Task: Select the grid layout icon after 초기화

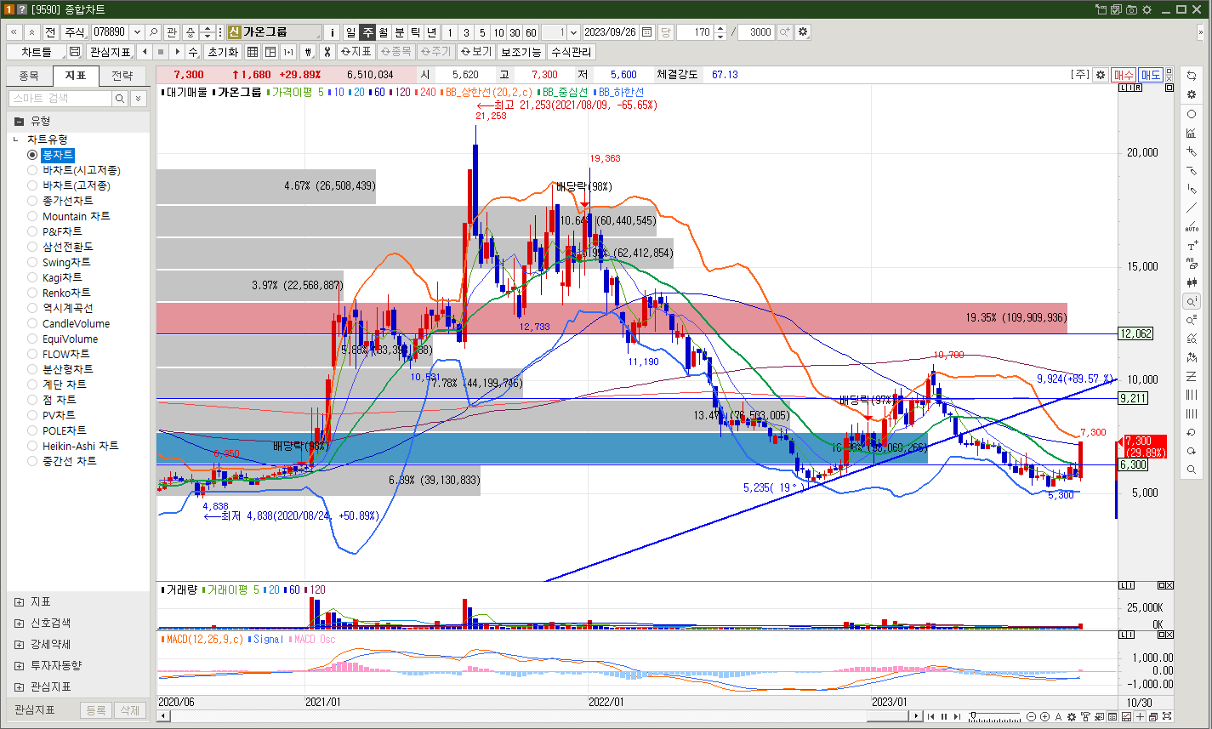Action: [x=253, y=52]
